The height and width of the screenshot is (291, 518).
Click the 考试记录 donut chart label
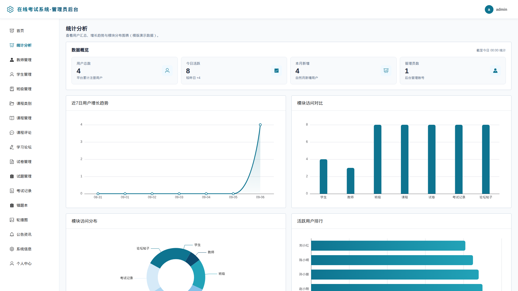tap(127, 278)
